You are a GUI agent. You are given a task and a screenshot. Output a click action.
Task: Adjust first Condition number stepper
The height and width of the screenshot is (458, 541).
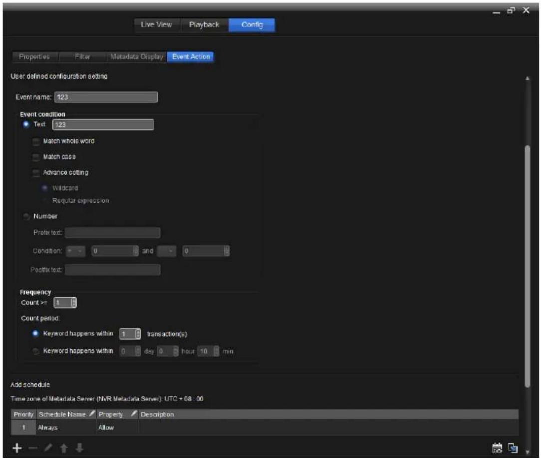[136, 251]
